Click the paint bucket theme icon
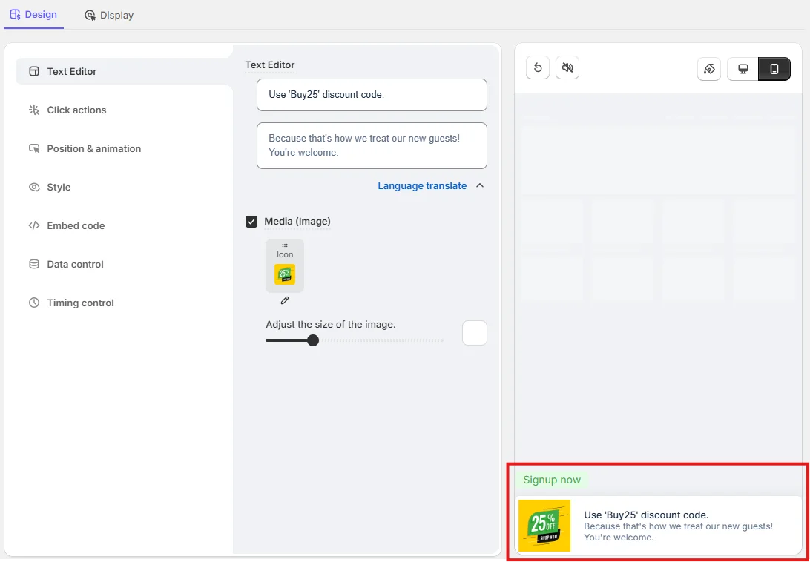Viewport: 810px width, 562px height. [709, 69]
